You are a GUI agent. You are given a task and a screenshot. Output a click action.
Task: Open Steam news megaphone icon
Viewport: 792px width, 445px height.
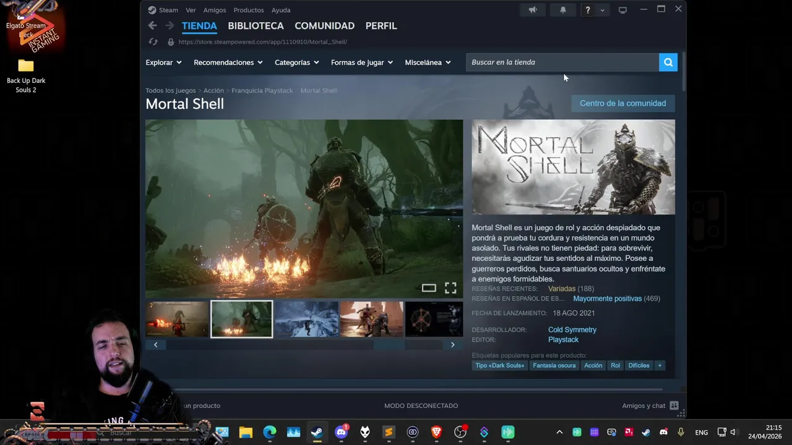(x=533, y=10)
